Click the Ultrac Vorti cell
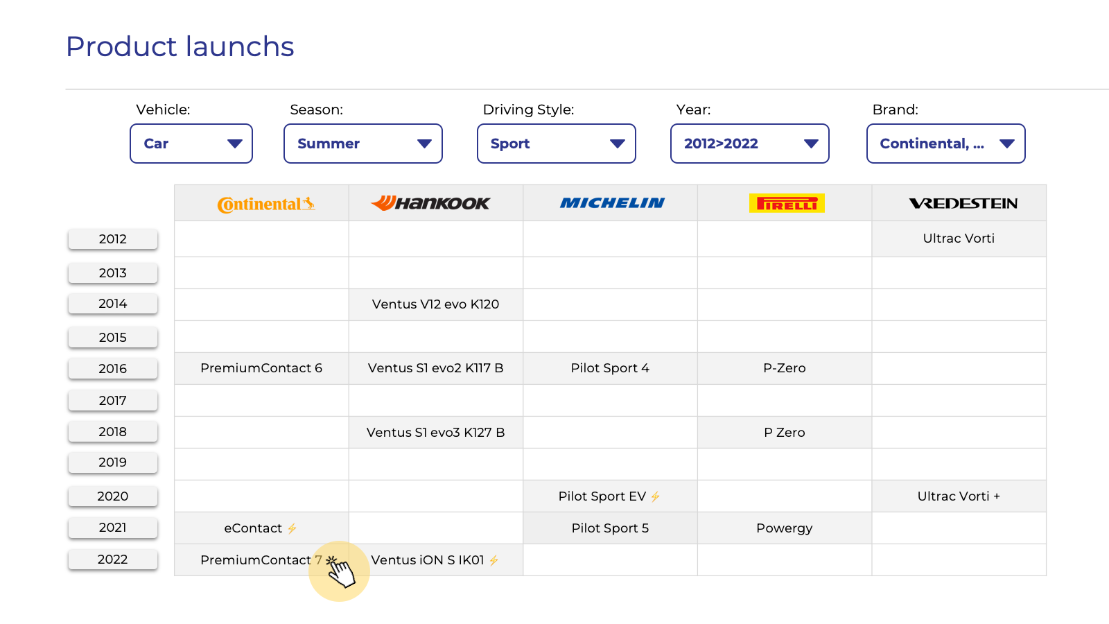 959,239
